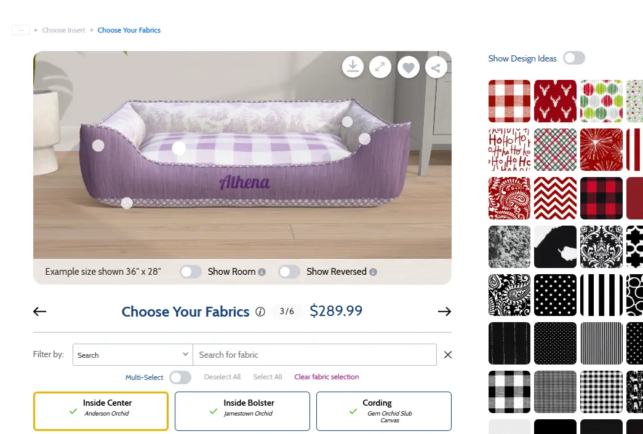Download the dog bed preview image
Image resolution: width=643 pixels, height=434 pixels.
[x=353, y=67]
